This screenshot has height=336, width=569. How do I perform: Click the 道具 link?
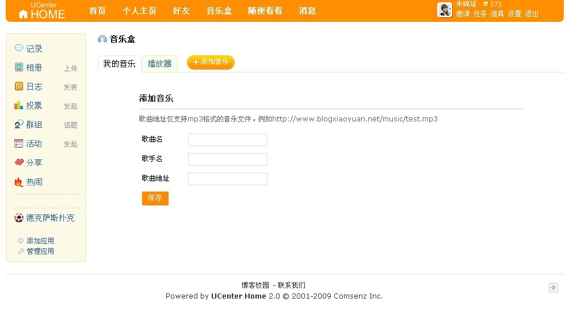(497, 14)
